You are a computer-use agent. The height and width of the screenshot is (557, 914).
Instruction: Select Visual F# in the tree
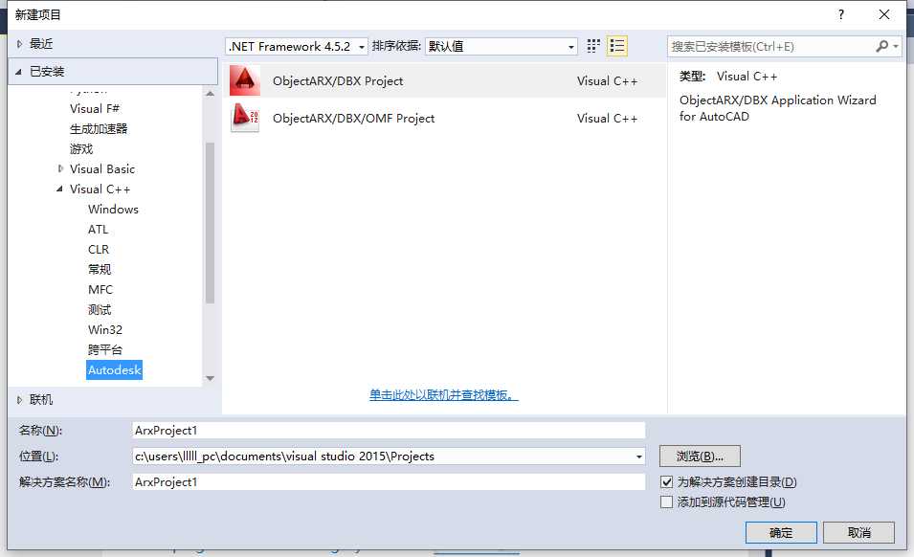pyautogui.click(x=95, y=109)
